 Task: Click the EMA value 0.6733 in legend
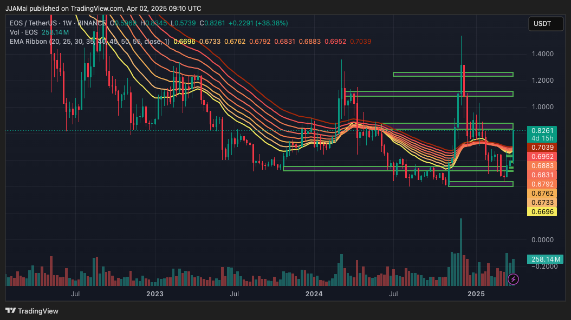(210, 42)
